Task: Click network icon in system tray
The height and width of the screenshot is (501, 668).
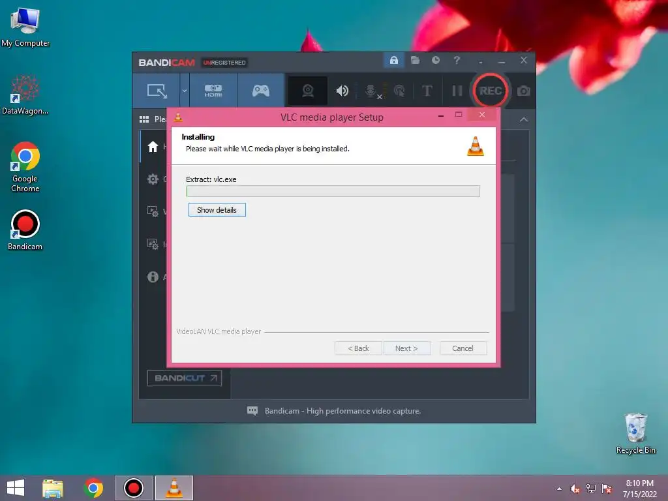Action: 591,489
